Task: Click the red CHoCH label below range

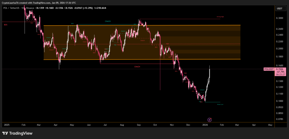Action: pyautogui.click(x=137, y=67)
